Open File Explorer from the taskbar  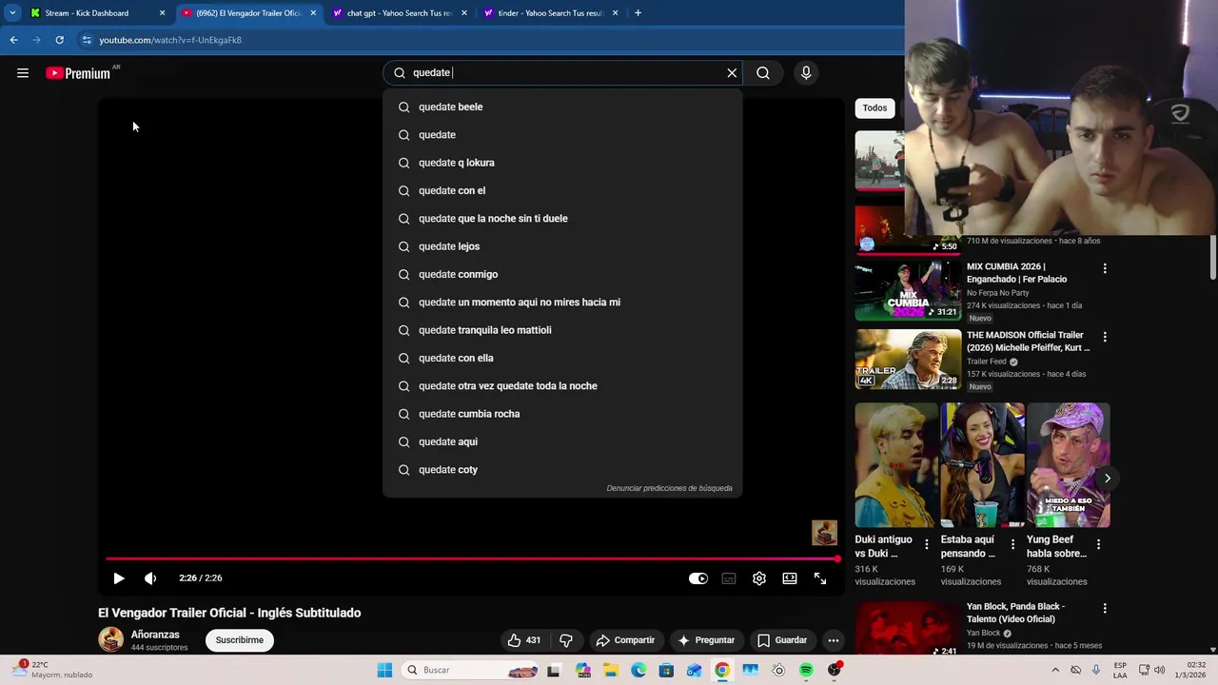coord(610,670)
